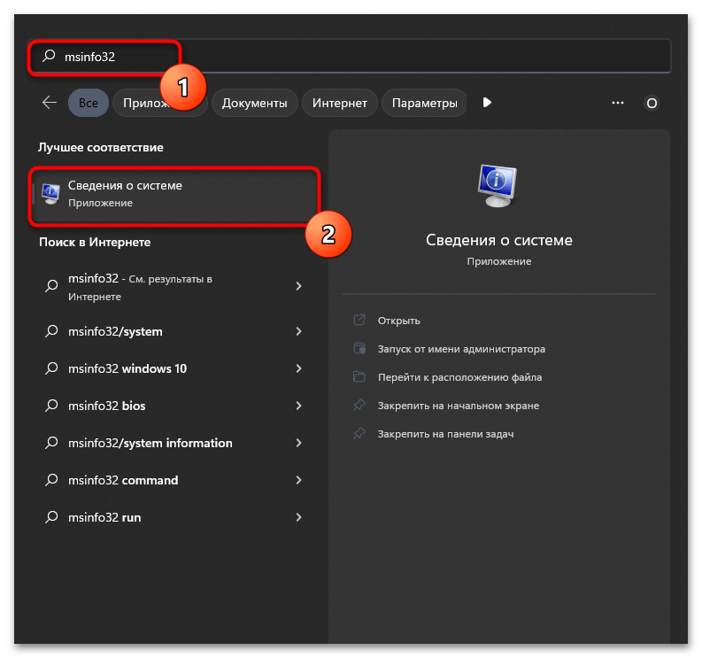Select the msinfo32/system suggestion
Viewport: 702px width, 658px height.
(174, 331)
